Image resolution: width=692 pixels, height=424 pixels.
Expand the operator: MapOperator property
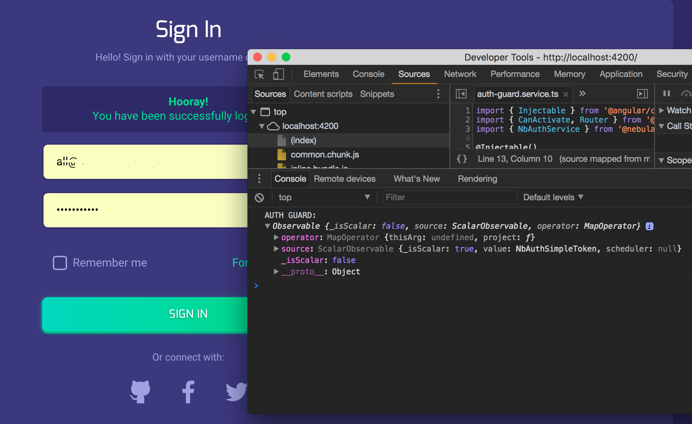276,237
